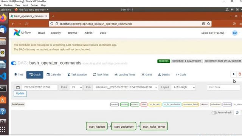Bookmark this page with the star
The image size is (242, 136).
pyautogui.click(x=208, y=24)
